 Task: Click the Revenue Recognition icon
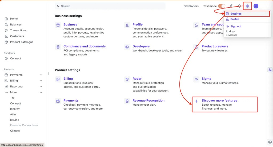pos(127,101)
